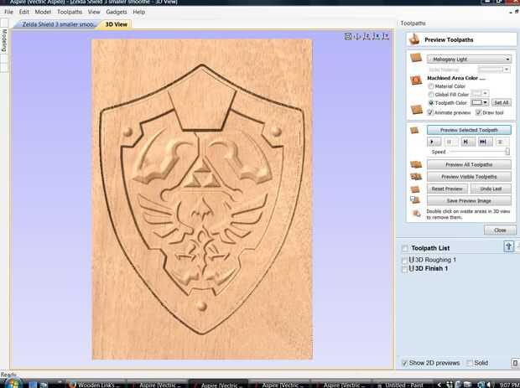
Task: Open the File menu
Action: click(x=9, y=12)
